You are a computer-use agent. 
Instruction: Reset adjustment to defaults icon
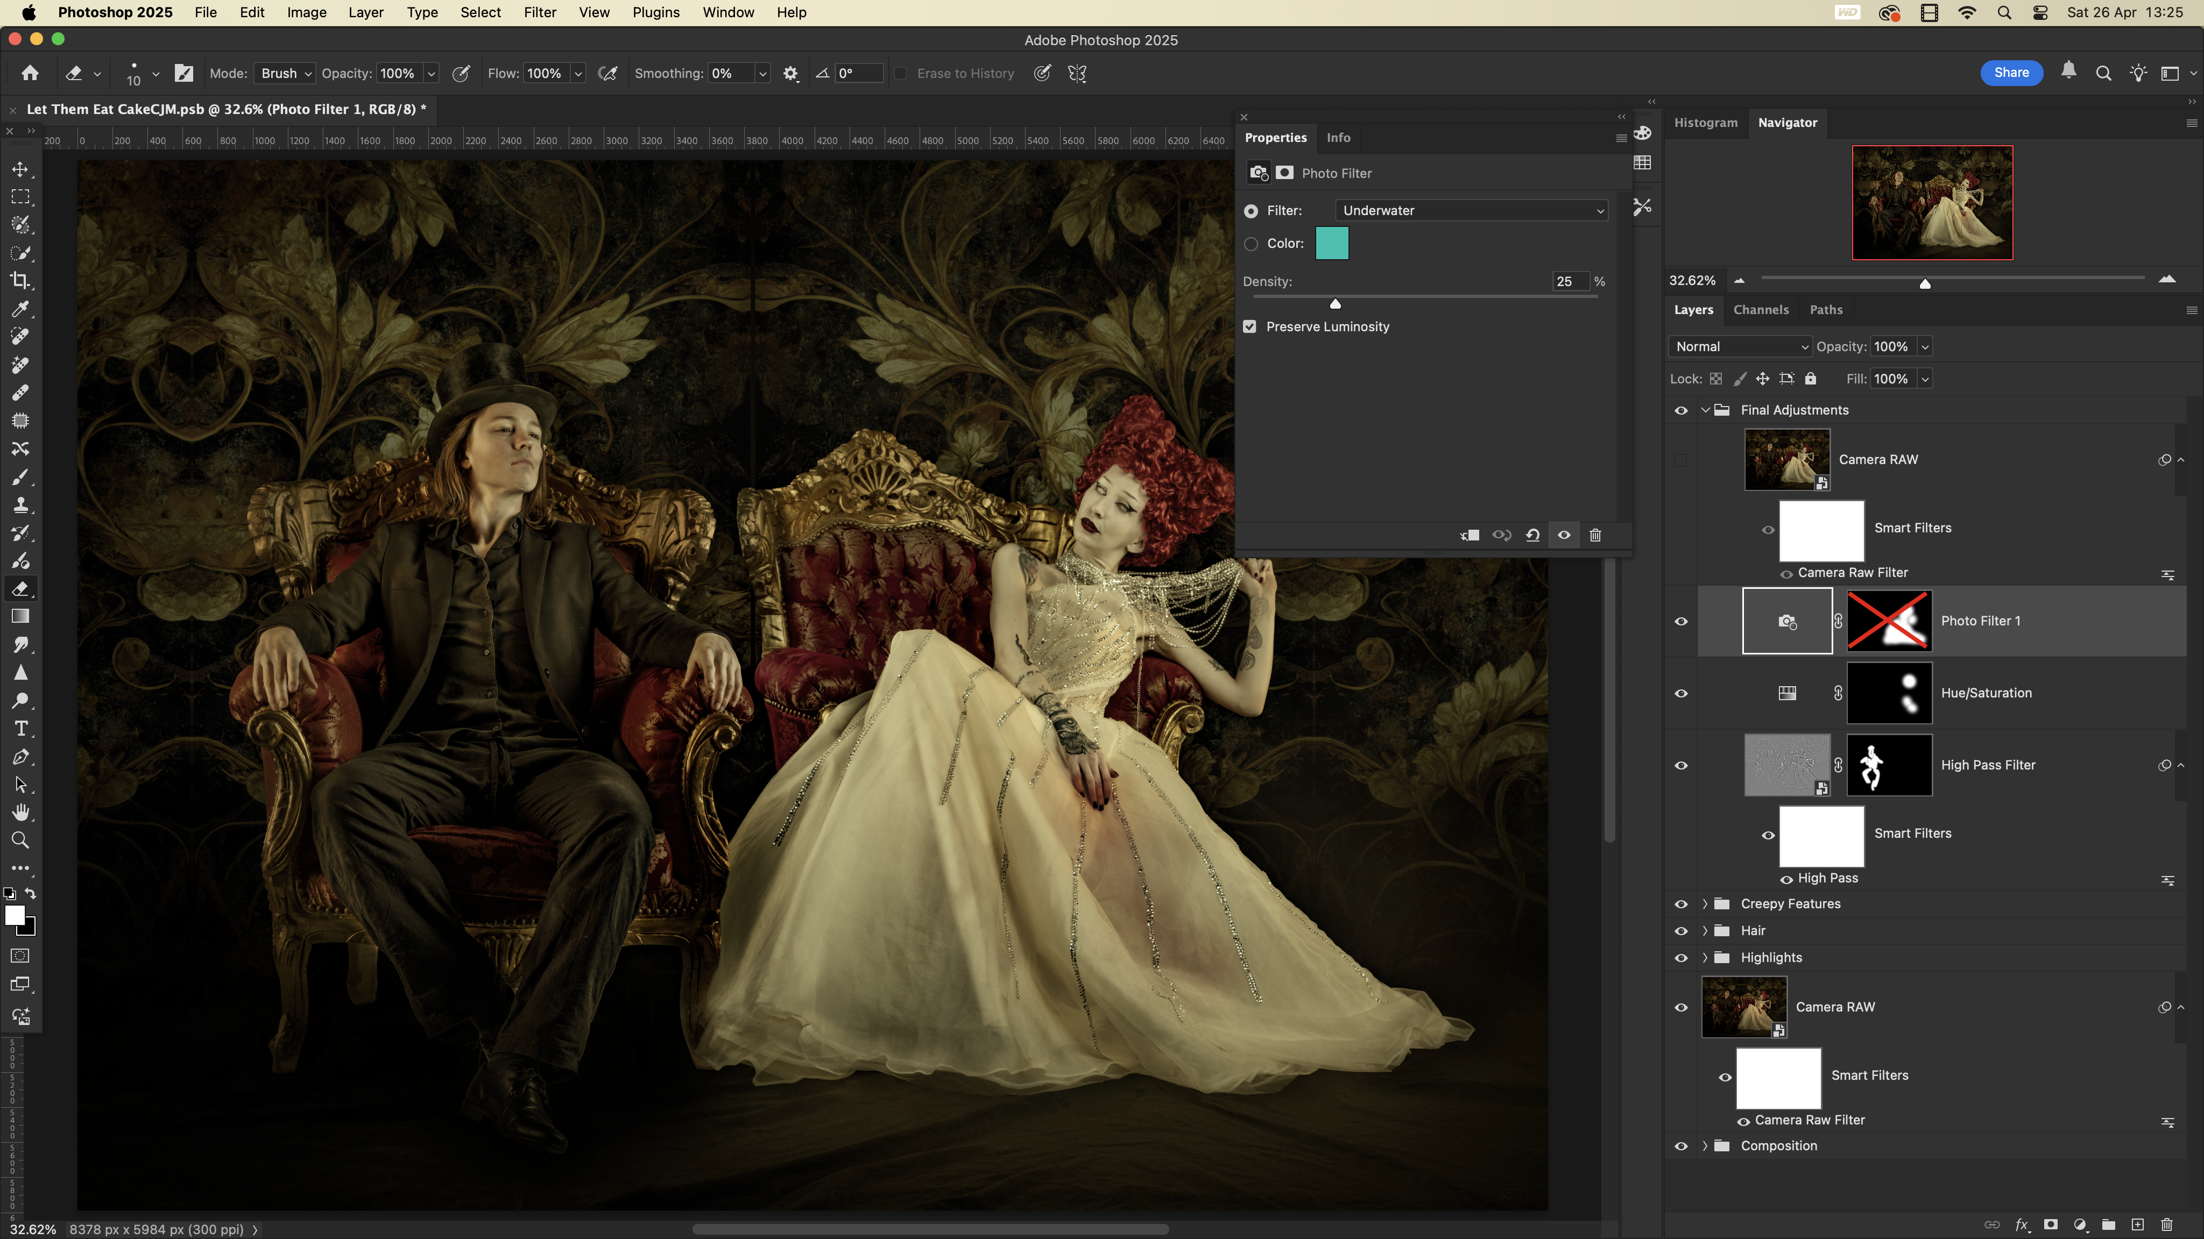point(1532,535)
